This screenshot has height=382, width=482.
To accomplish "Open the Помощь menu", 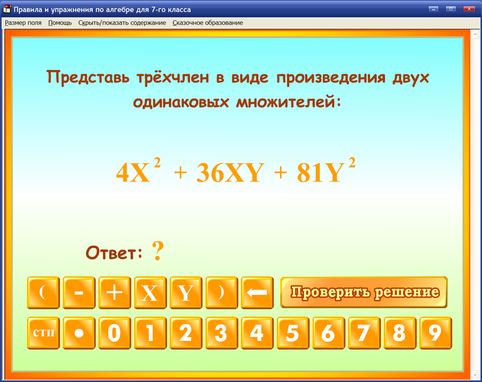I will (x=59, y=22).
